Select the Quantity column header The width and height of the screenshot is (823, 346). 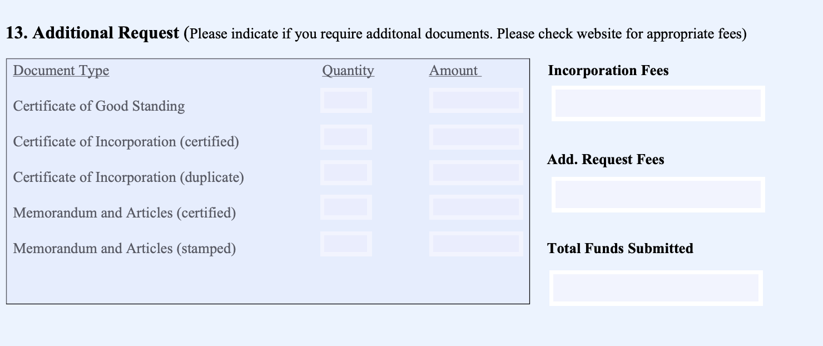click(x=348, y=70)
